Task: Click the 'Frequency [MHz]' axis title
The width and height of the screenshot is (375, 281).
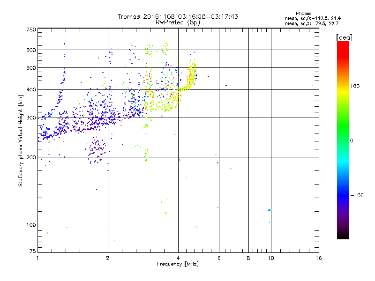Action: pos(178,264)
